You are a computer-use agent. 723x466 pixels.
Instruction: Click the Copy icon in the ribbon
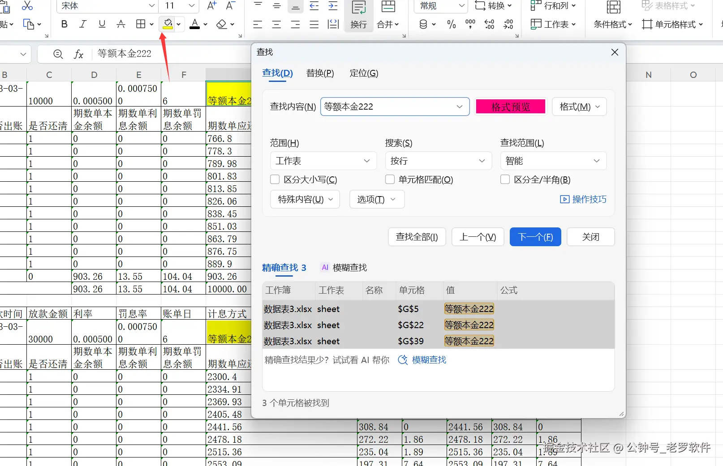(x=28, y=24)
